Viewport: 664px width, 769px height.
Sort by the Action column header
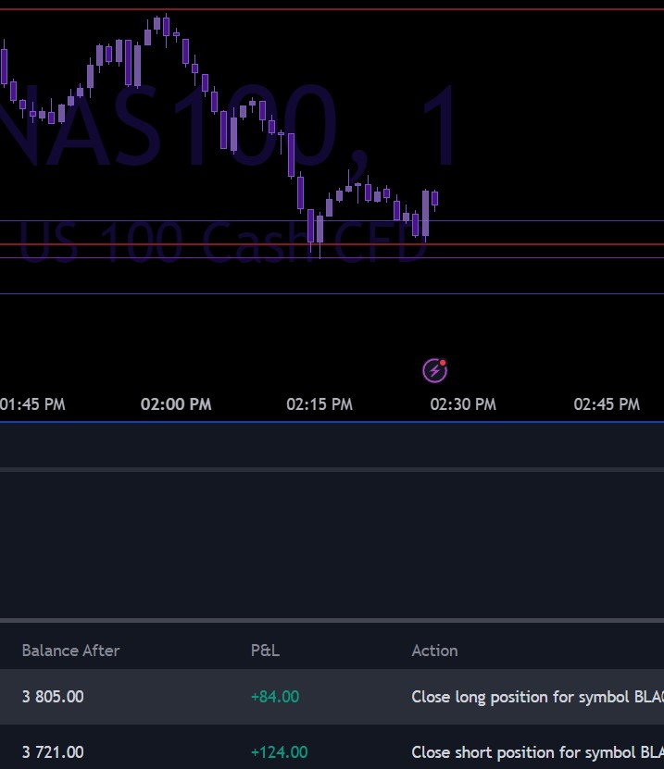[x=434, y=651]
